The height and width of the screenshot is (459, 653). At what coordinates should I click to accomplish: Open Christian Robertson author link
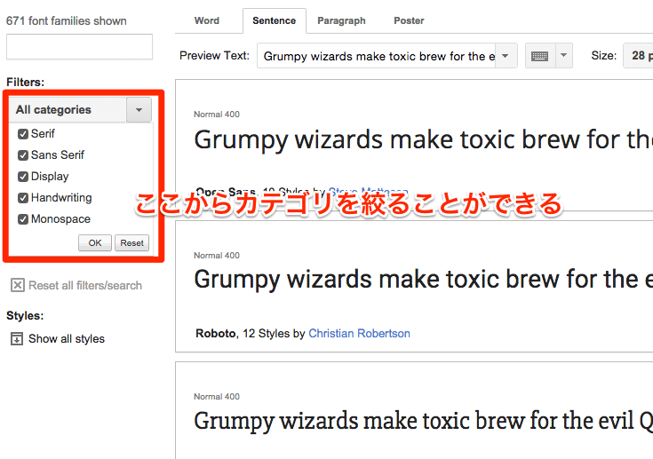point(360,333)
